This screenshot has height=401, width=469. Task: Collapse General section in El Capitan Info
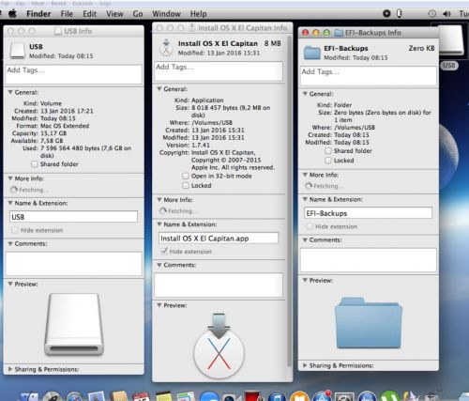[x=159, y=89]
